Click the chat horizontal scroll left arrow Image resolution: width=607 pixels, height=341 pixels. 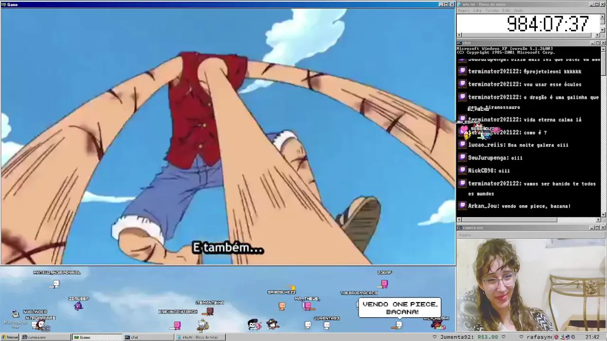[x=459, y=220]
